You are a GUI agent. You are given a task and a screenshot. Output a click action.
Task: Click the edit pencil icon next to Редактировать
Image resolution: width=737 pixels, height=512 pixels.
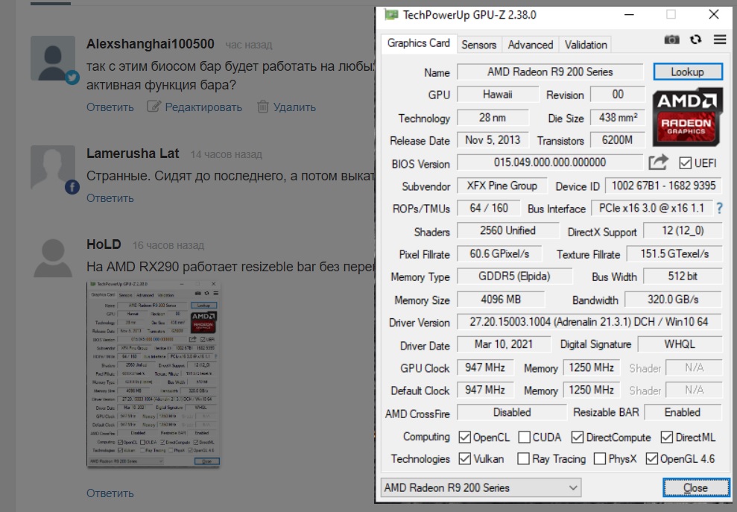coord(154,107)
